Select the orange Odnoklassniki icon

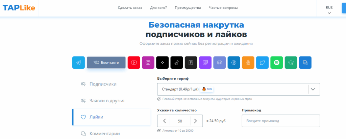pos(248,63)
